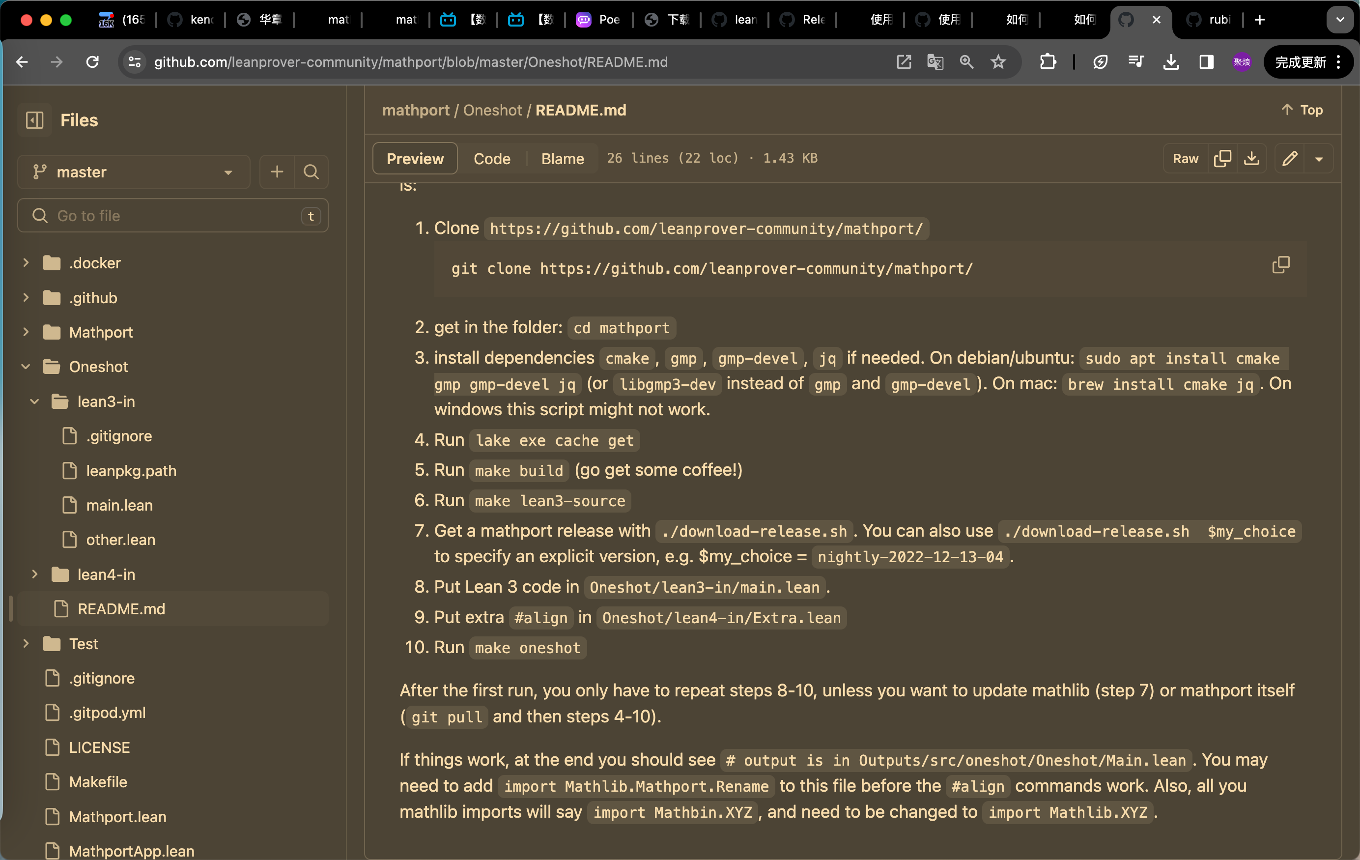The height and width of the screenshot is (860, 1360).
Task: Focus the Go to file field
Action: coord(173,216)
